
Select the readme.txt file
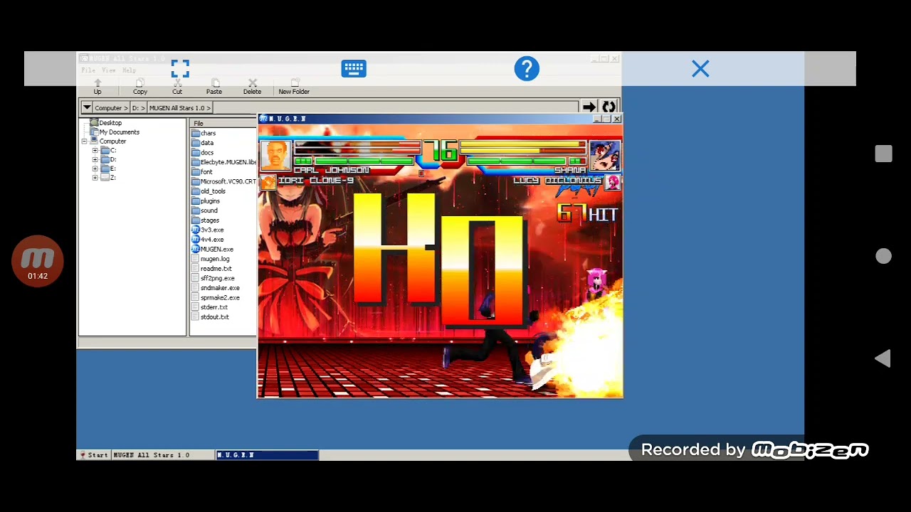tap(211, 269)
